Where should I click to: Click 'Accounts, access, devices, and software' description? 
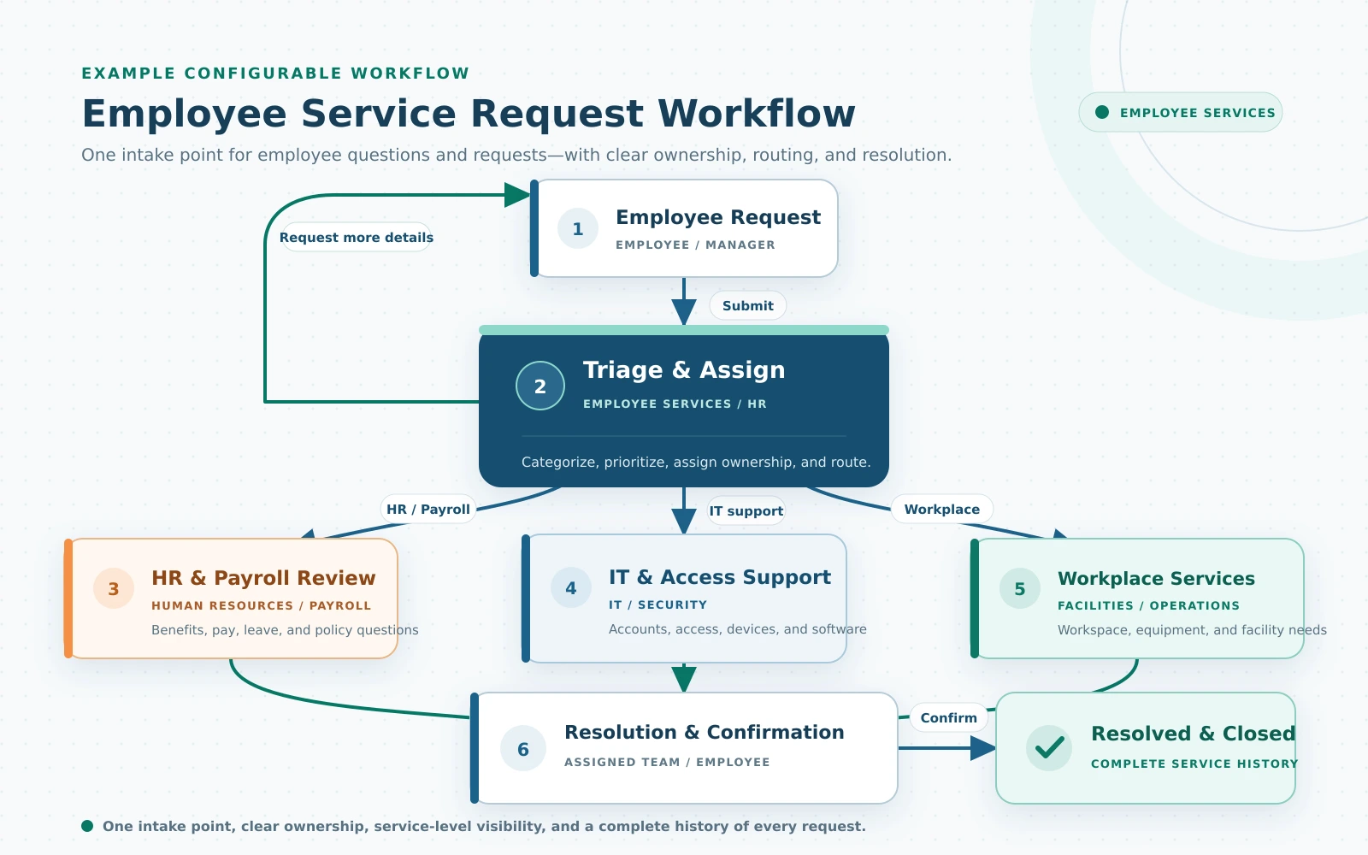click(x=738, y=629)
